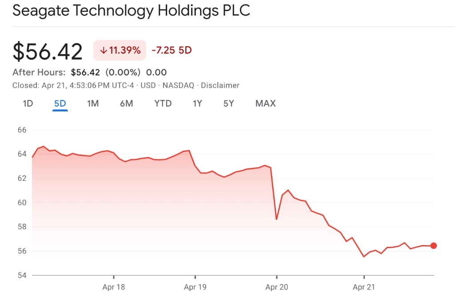The height and width of the screenshot is (297, 455).
Task: Click the large $56.42 price
Action: pos(48,51)
